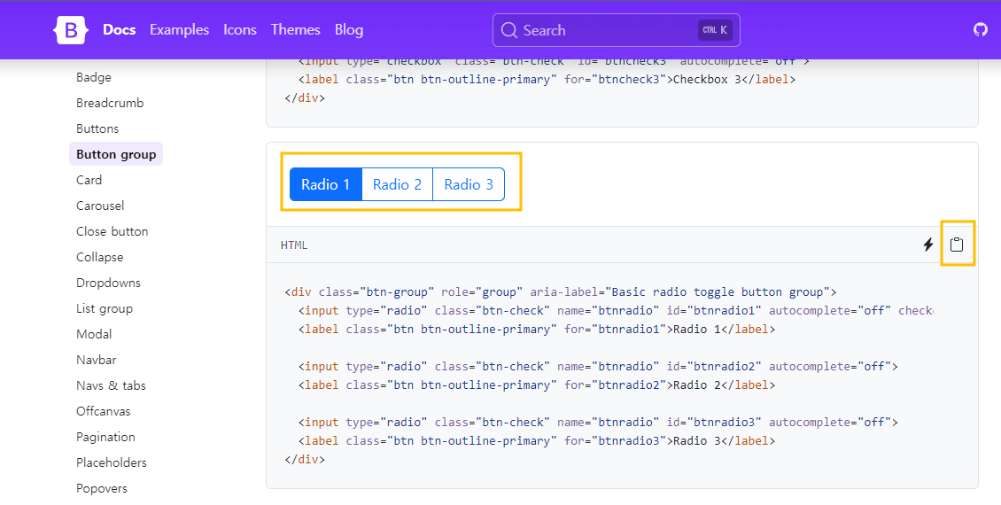
Task: Click the Search input field
Action: tap(616, 30)
